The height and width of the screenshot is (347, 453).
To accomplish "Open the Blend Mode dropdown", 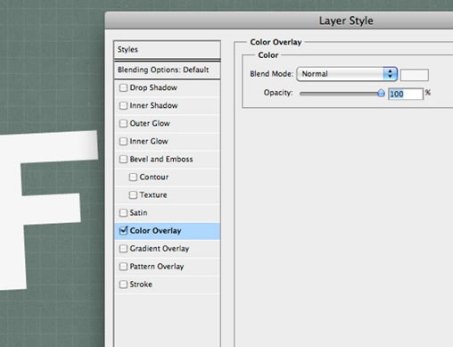I will 347,74.
